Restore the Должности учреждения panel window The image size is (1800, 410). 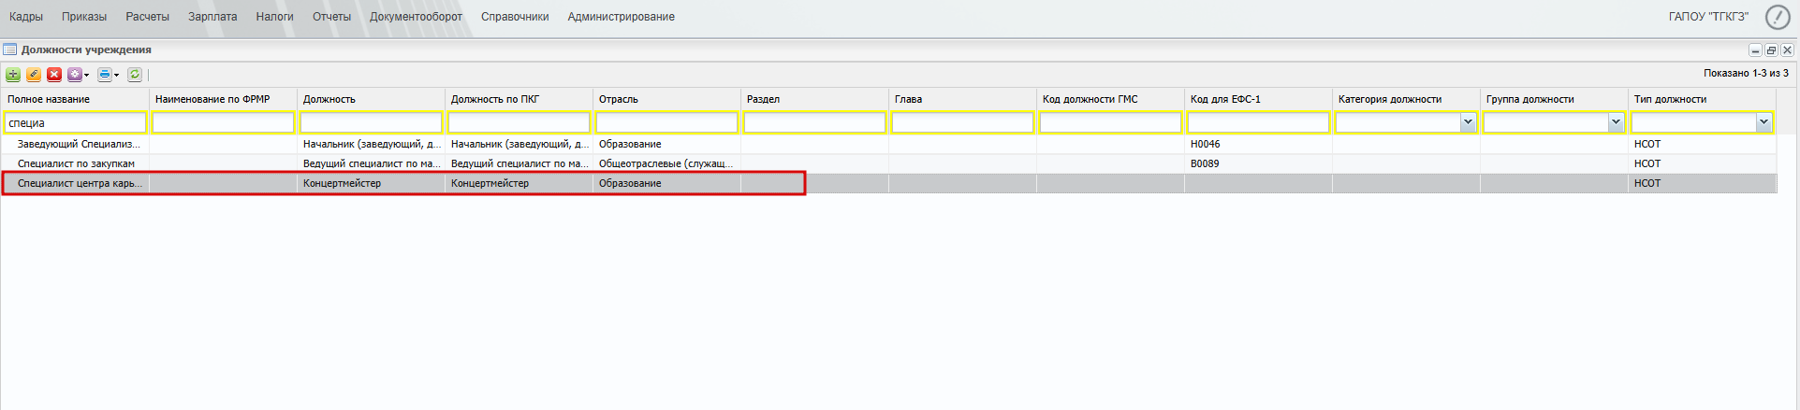(x=1771, y=50)
